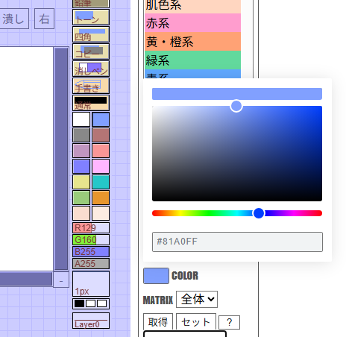346x337 pixels.
Task: Adjust the R129 red slider
Action: (x=91, y=228)
